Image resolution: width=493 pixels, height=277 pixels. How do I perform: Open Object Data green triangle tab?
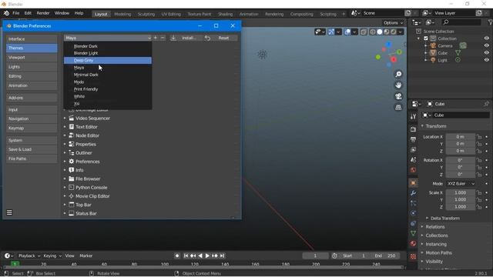point(413,233)
